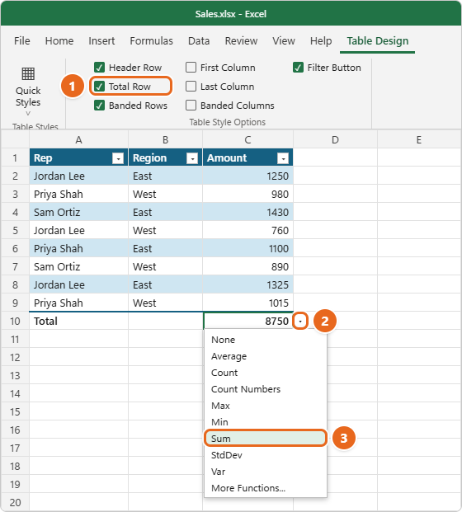Select the total cell showing 8750

point(248,322)
